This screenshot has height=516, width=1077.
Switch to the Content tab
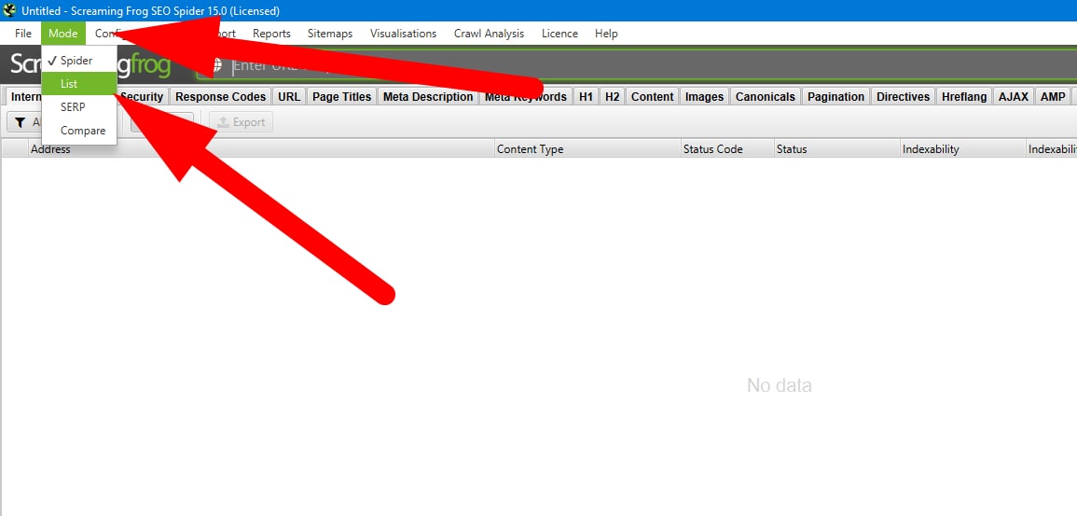click(x=652, y=97)
